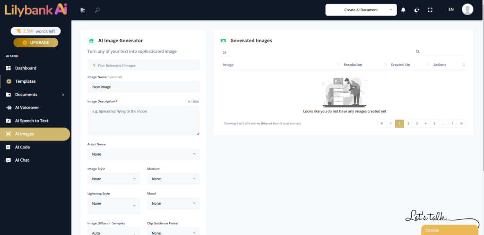The height and width of the screenshot is (235, 484).
Task: Click the Lilybank AI logo
Action: coord(36,10)
